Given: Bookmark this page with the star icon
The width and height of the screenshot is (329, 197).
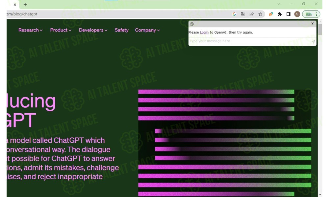Looking at the screenshot, I should tap(260, 14).
